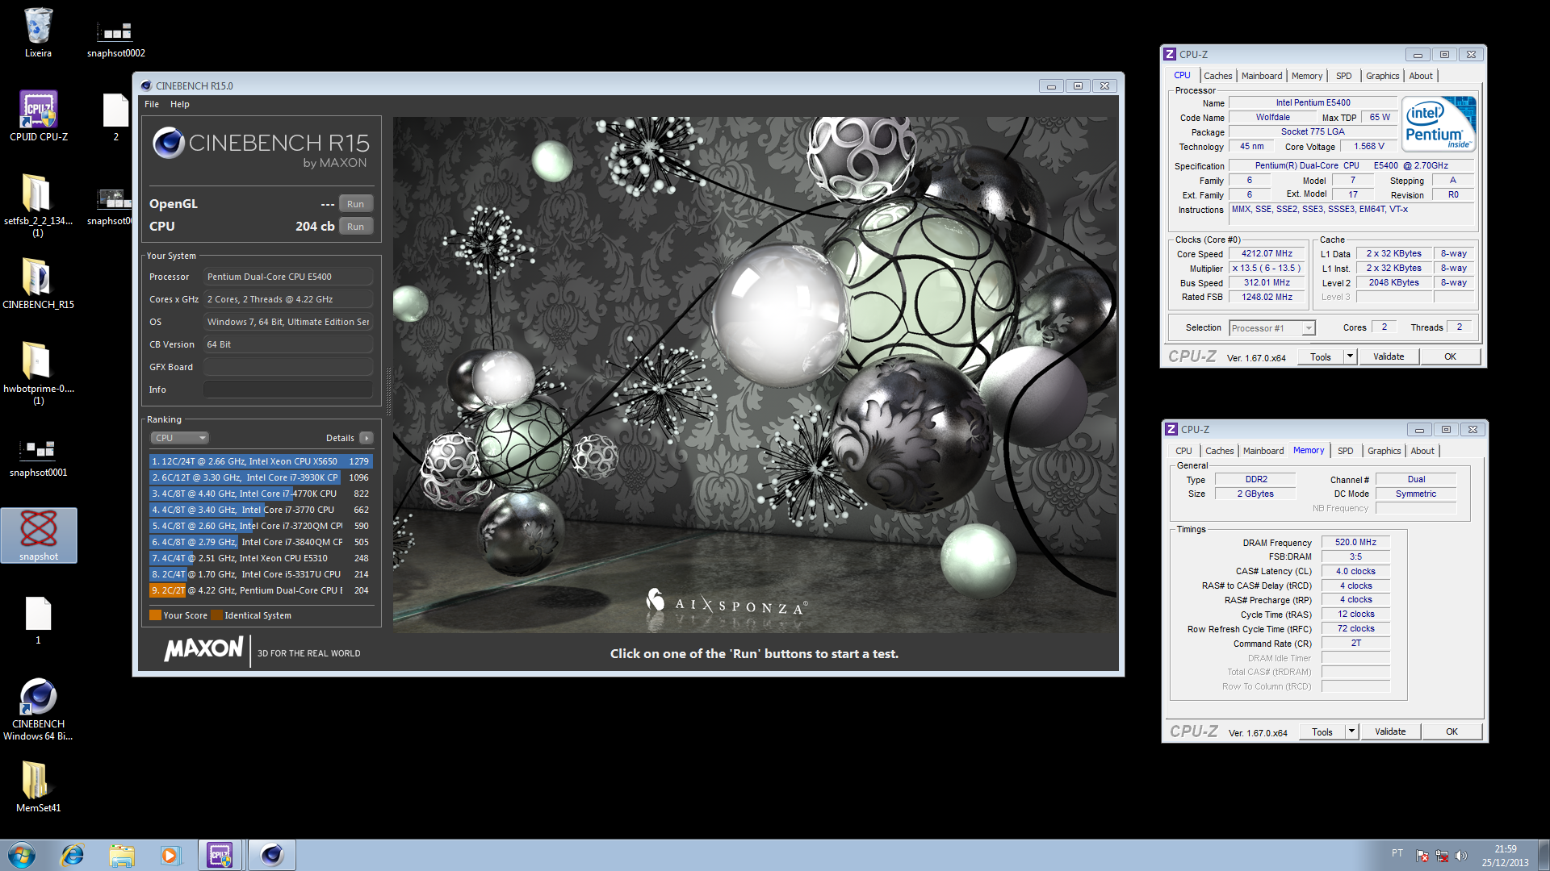Viewport: 1550px width, 871px height.
Task: Click the action center flag icon
Action: 1422,856
